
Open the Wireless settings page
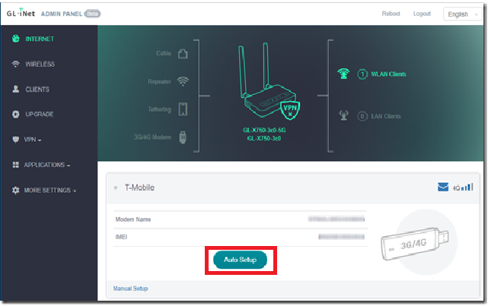click(40, 65)
